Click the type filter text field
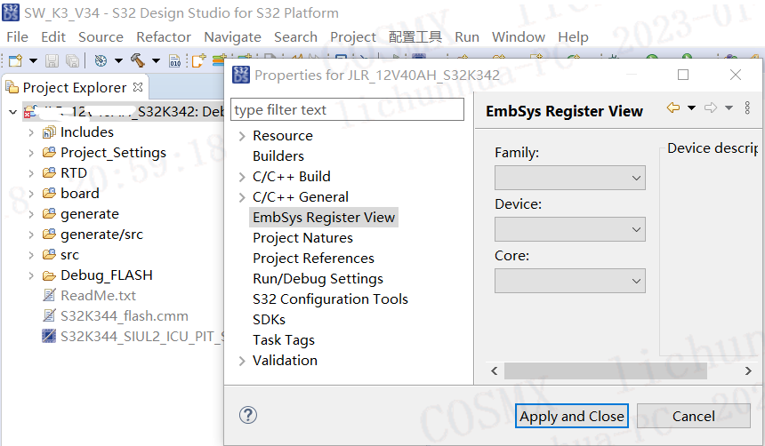 [347, 110]
